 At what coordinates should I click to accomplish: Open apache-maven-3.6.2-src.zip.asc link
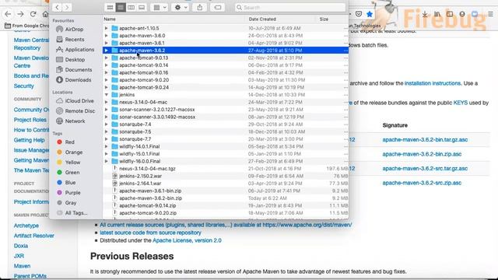[422, 183]
